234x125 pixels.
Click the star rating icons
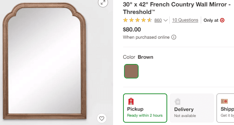(x=137, y=20)
